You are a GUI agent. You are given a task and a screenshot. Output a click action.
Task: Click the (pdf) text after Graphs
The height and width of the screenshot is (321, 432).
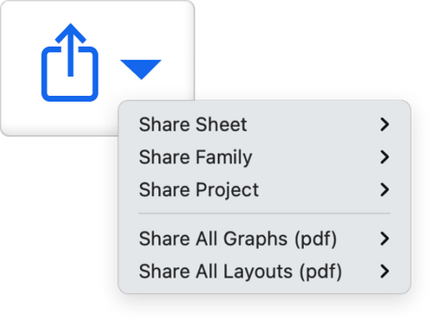(x=315, y=239)
